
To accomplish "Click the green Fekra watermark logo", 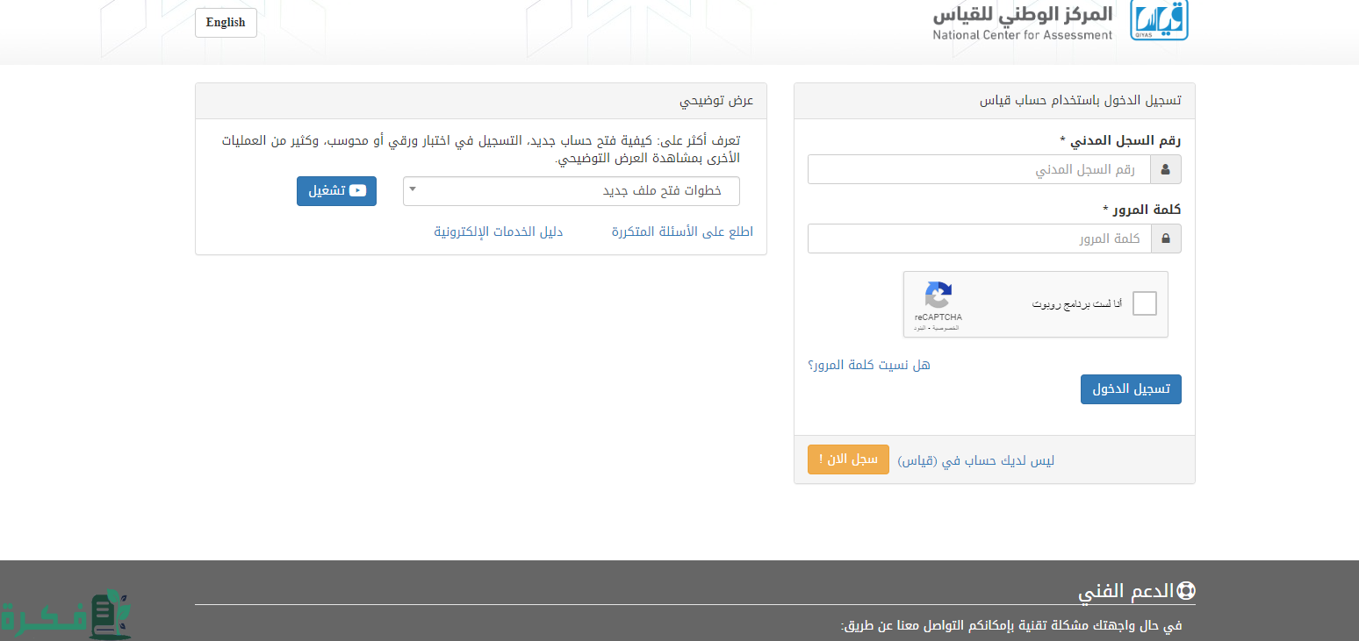I will pyautogui.click(x=66, y=616).
